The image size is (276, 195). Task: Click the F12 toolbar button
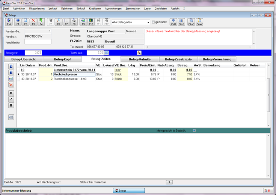(x=107, y=22)
